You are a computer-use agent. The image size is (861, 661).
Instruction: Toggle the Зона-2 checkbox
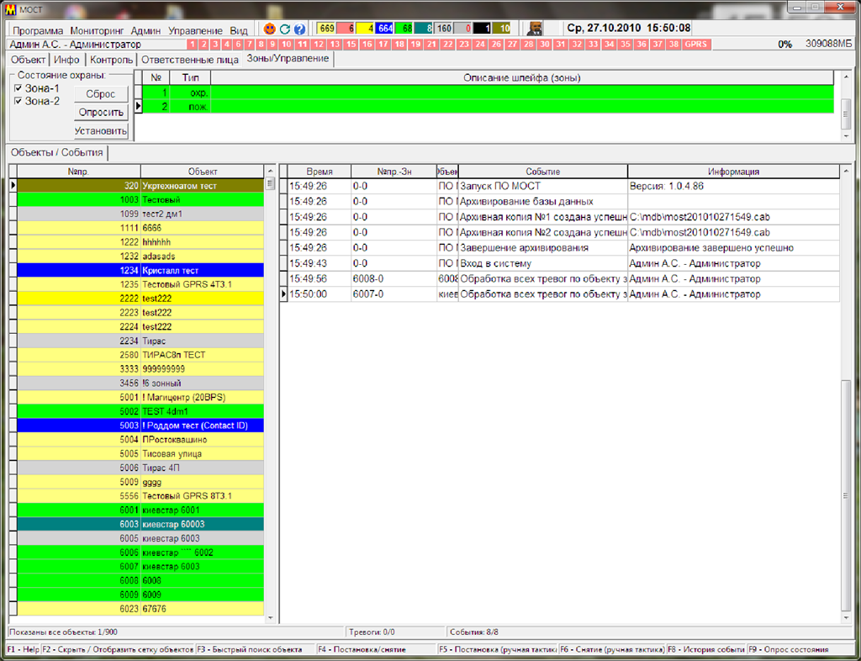click(x=18, y=101)
